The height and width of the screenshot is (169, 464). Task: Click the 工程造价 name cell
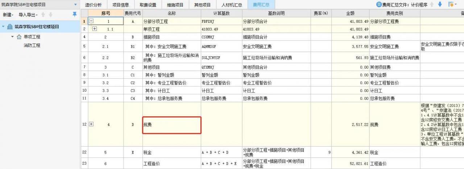171,164
